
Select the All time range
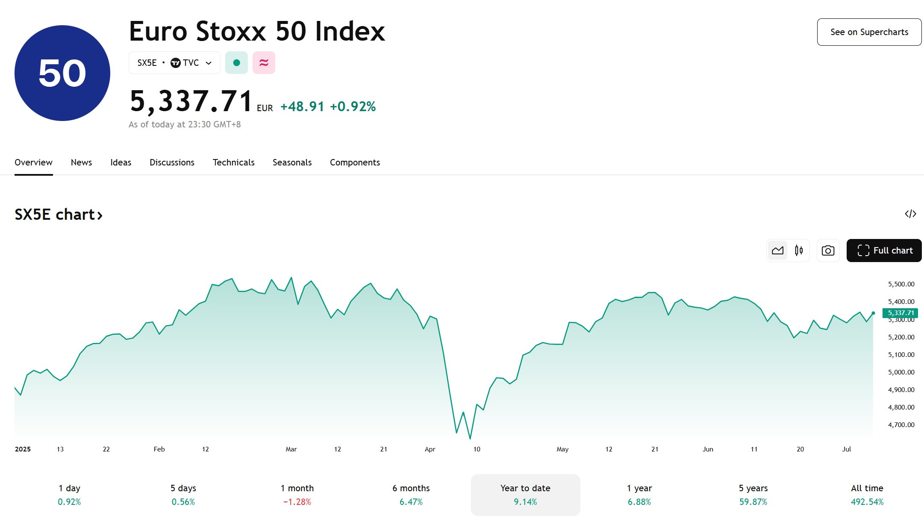867,495
